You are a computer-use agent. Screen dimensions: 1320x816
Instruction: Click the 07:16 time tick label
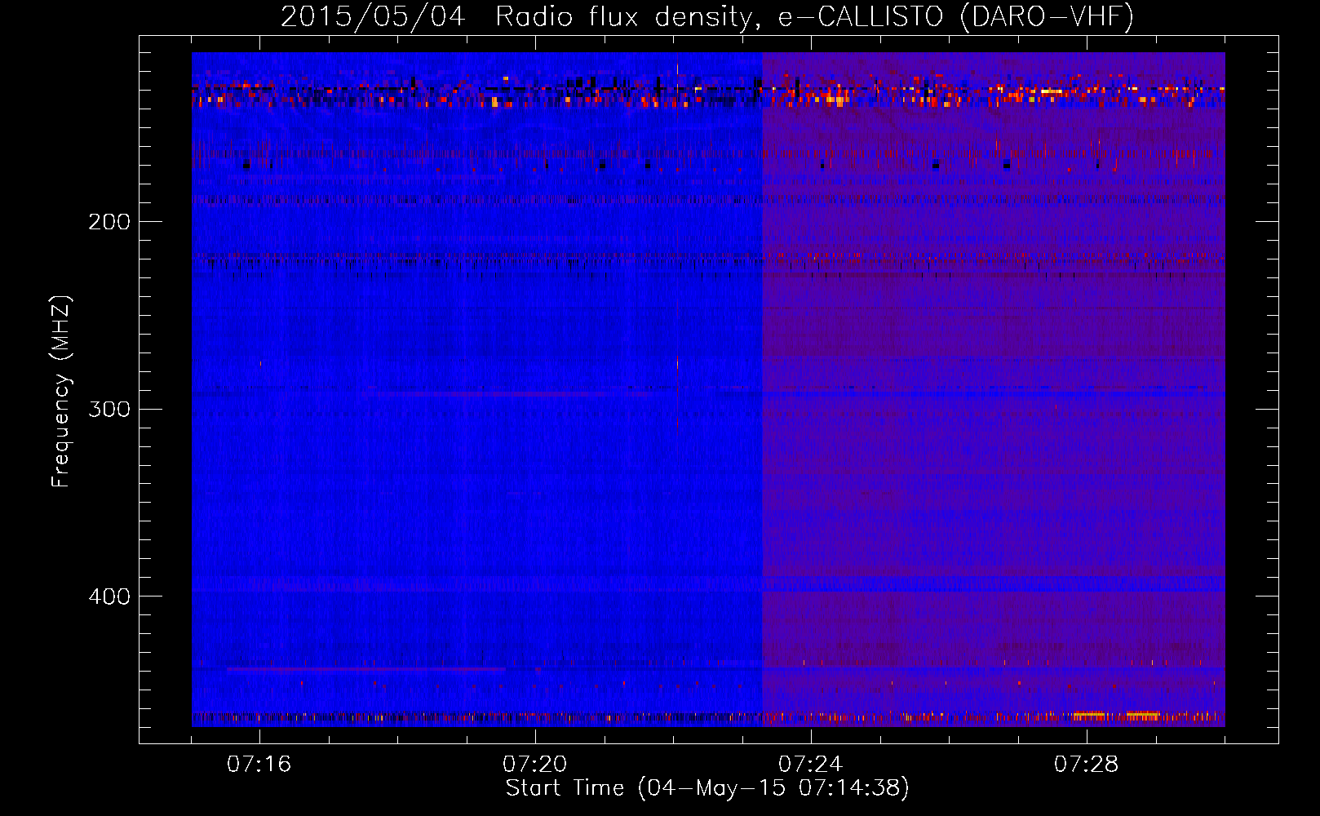point(259,765)
